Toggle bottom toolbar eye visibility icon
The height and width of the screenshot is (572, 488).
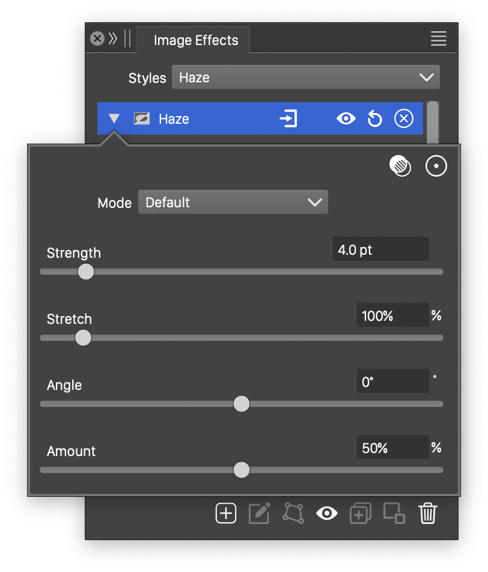326,514
